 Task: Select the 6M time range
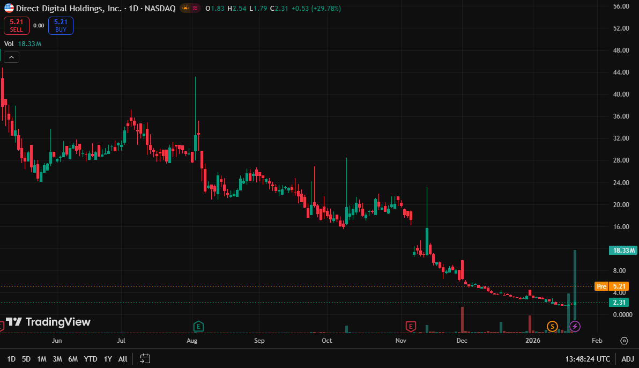pyautogui.click(x=73, y=359)
